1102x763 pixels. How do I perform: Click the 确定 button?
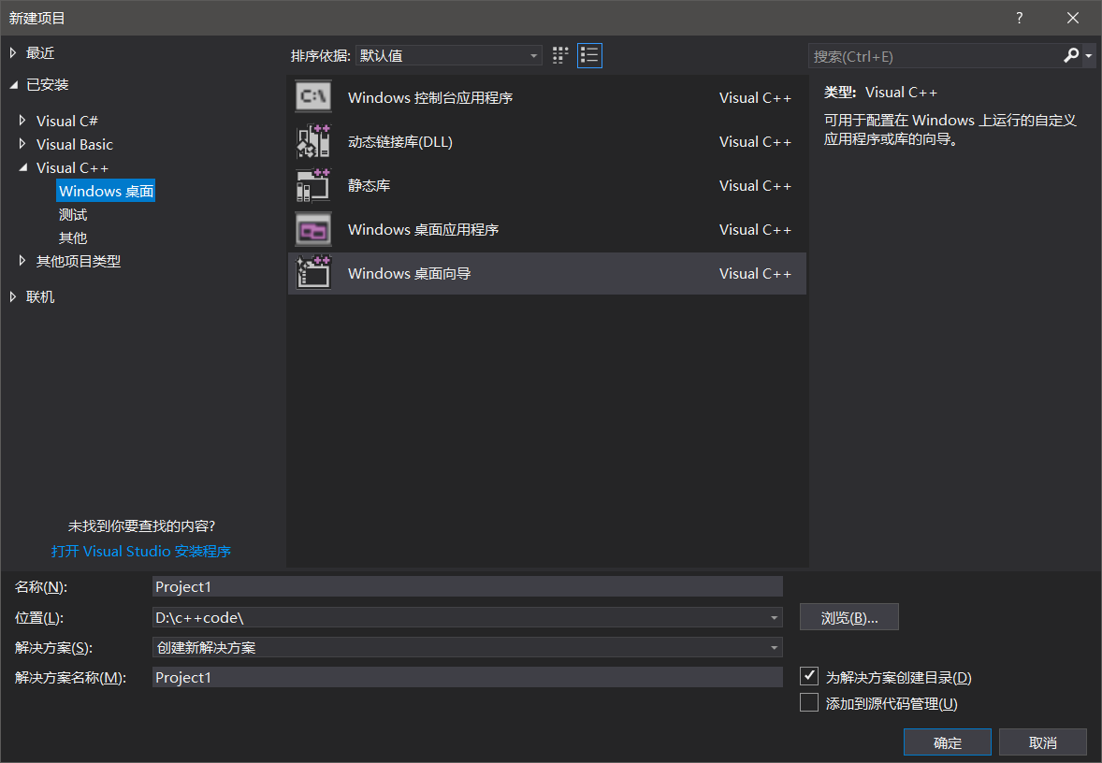948,742
